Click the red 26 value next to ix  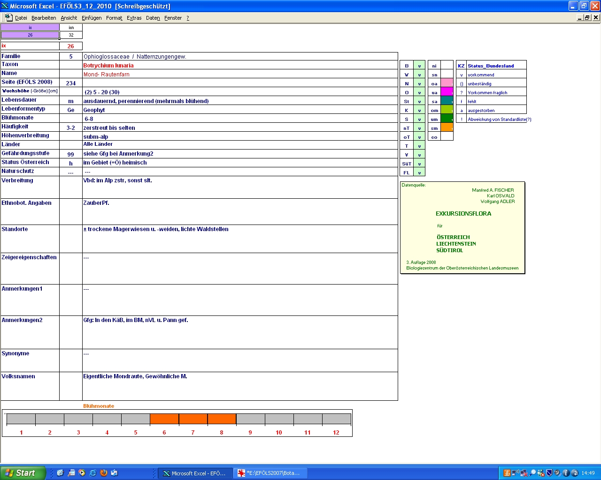coord(71,46)
